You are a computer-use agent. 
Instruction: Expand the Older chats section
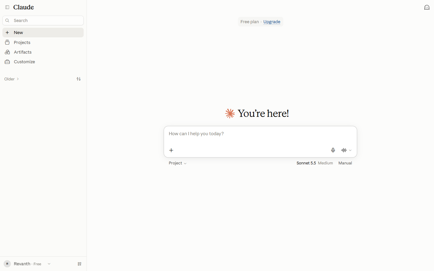[x=12, y=79]
